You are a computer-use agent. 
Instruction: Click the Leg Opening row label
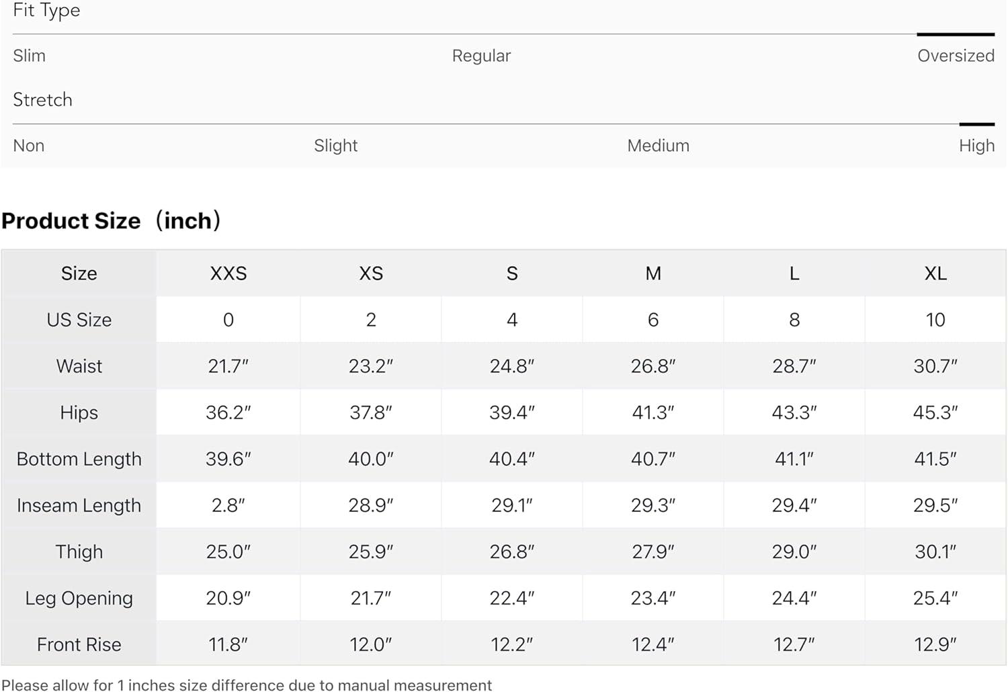point(79,598)
